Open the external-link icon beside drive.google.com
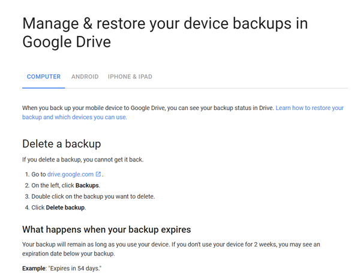Image resolution: width=354 pixels, height=280 pixels. (x=98, y=174)
